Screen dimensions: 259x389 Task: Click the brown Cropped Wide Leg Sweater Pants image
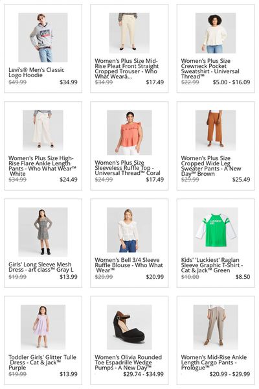[216, 130]
